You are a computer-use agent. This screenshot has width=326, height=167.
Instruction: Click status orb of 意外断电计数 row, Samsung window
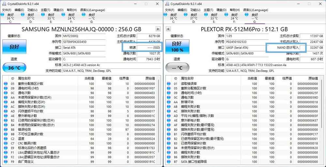click(x=6, y=116)
